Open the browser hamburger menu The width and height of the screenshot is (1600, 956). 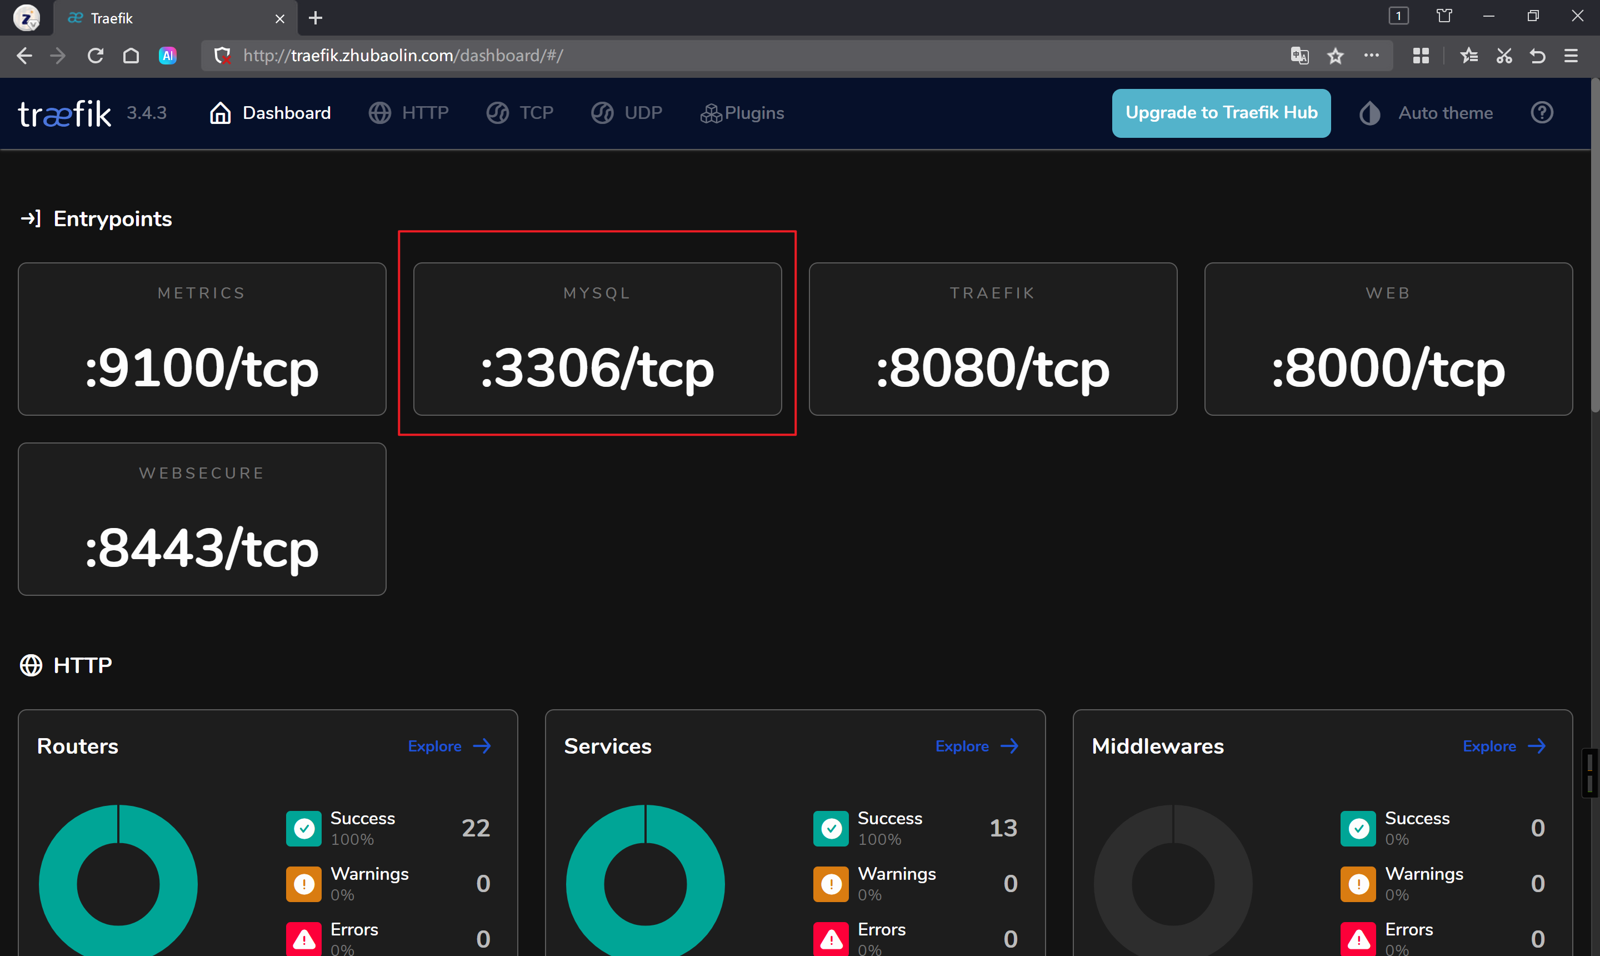click(1571, 56)
